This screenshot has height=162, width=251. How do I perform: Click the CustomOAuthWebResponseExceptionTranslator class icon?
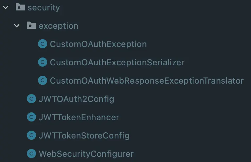click(x=43, y=80)
